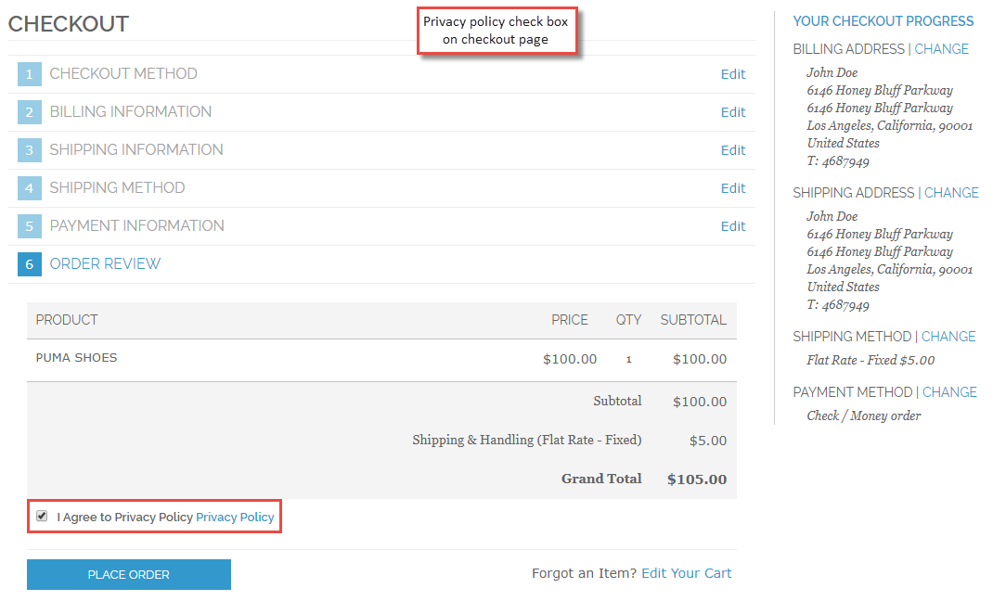Uncheck the I Agree to Privacy Policy checkbox

[42, 516]
